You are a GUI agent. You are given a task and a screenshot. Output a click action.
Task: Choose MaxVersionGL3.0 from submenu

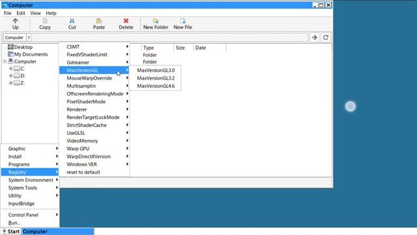point(156,70)
